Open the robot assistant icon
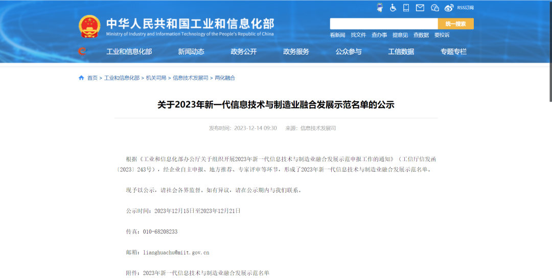 379,7
